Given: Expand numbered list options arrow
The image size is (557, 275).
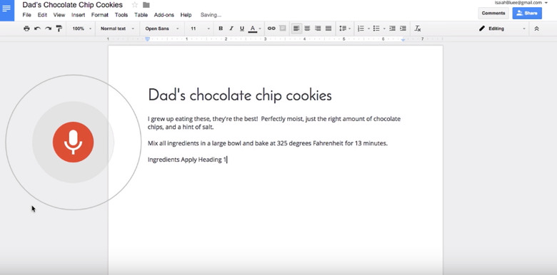Looking at the screenshot, I should point(368,28).
